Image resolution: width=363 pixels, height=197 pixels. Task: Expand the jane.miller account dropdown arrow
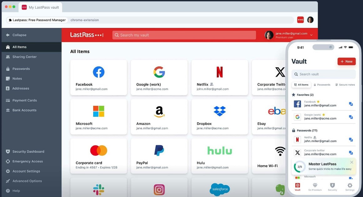[311, 35]
